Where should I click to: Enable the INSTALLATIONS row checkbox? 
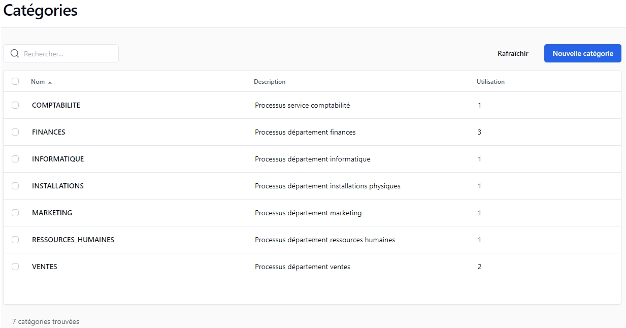(x=15, y=186)
